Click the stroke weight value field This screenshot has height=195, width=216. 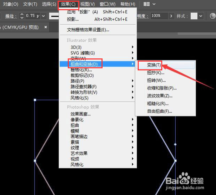[32, 16]
